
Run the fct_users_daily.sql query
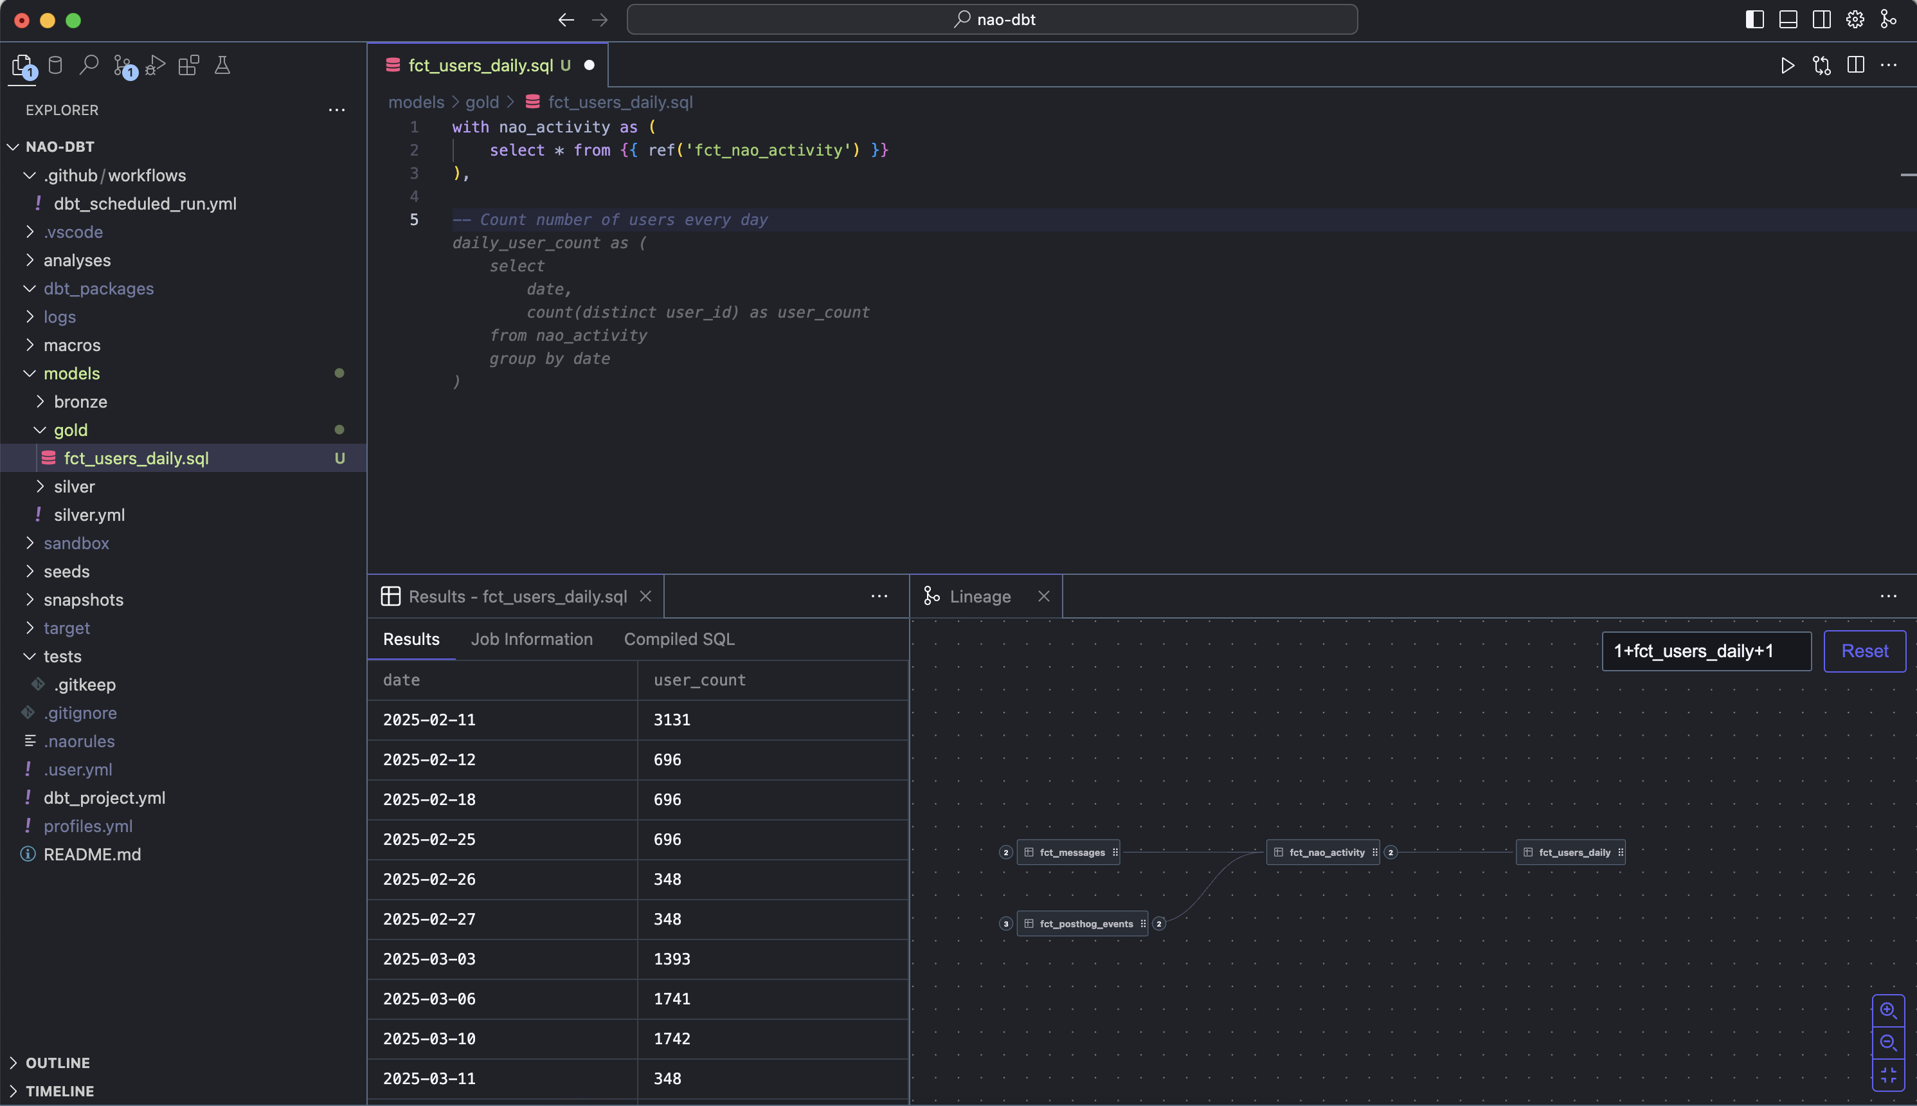[1787, 66]
